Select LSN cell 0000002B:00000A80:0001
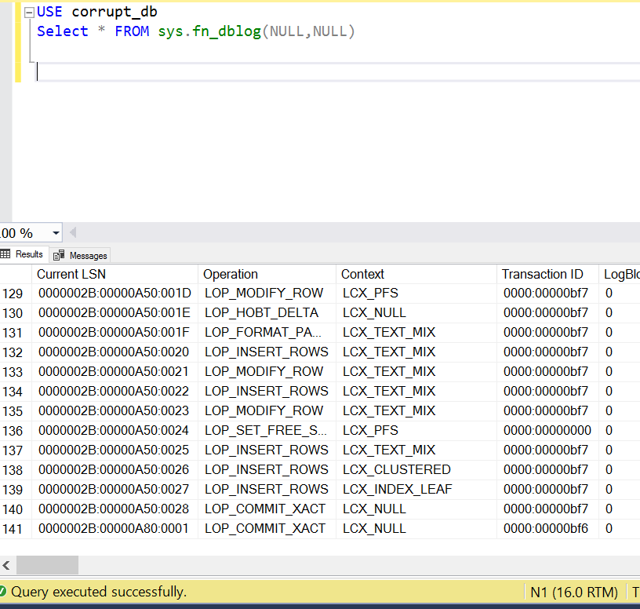 tap(115, 528)
